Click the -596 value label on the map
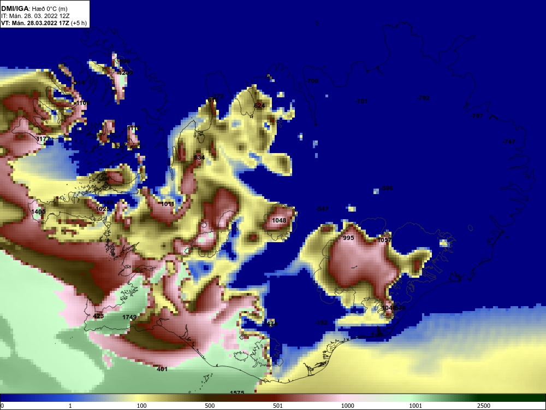This screenshot has height=410, width=546. pos(386,188)
